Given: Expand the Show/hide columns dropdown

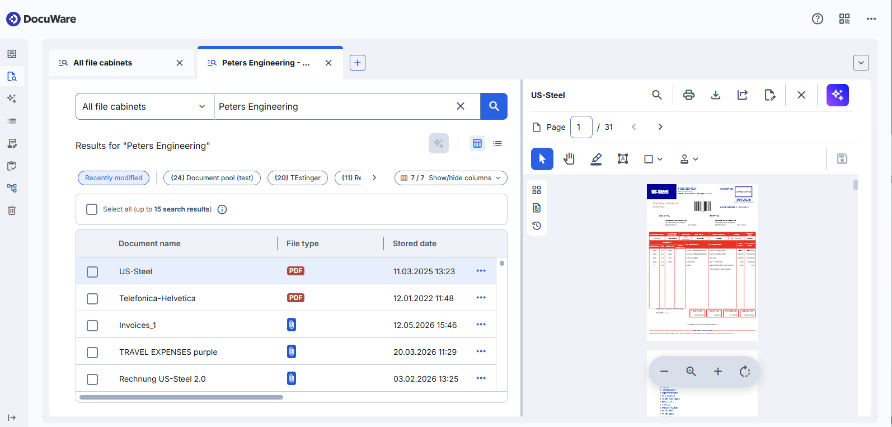Looking at the screenshot, I should pyautogui.click(x=451, y=178).
